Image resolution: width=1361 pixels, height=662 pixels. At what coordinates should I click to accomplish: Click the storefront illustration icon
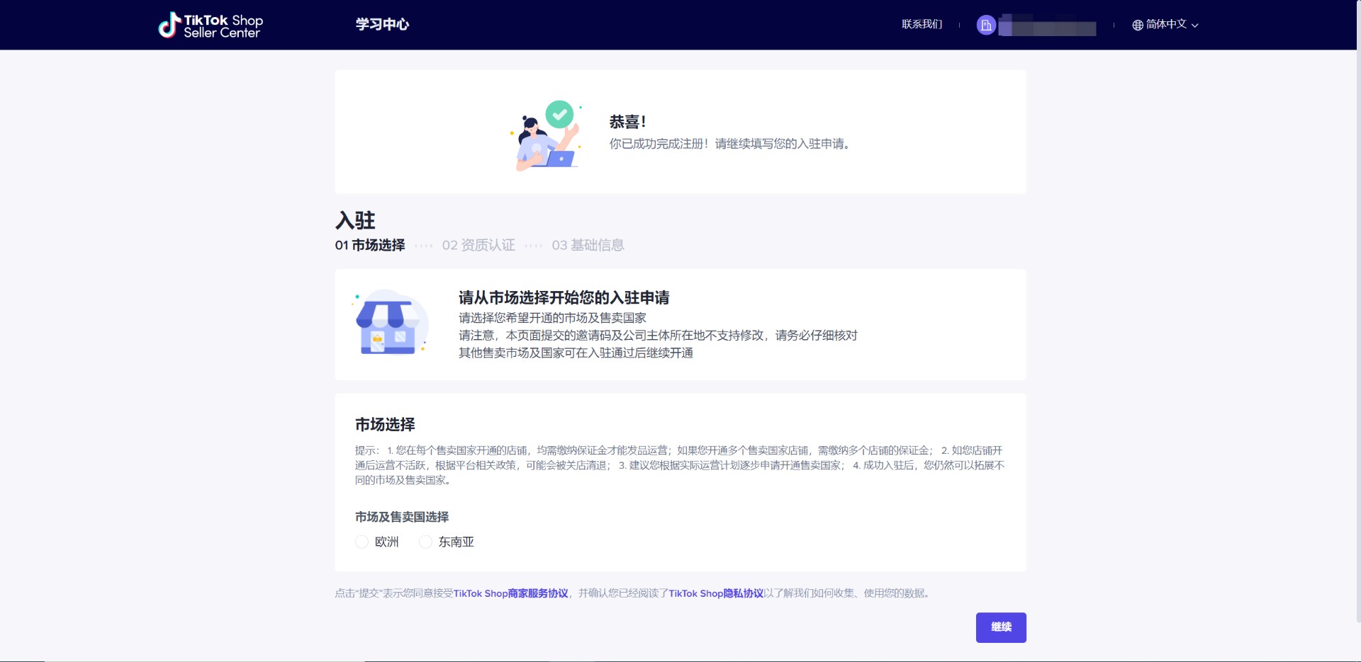(x=388, y=325)
